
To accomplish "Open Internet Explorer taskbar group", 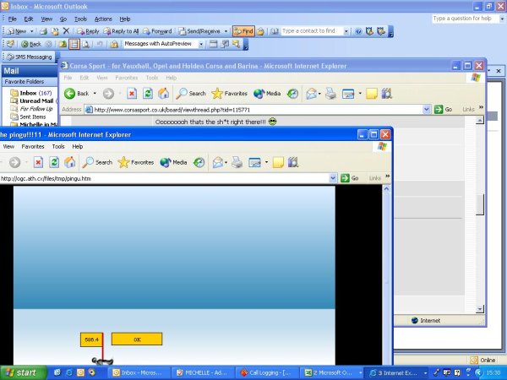I will pyautogui.click(x=396, y=373).
